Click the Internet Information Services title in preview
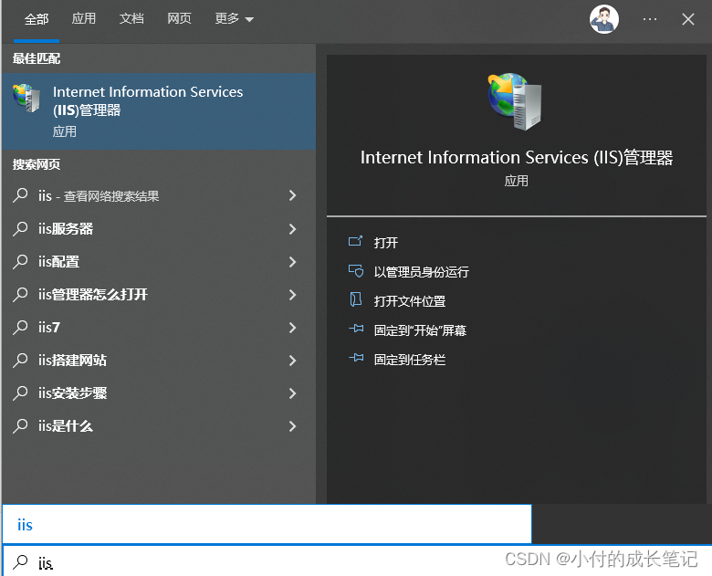 point(517,157)
